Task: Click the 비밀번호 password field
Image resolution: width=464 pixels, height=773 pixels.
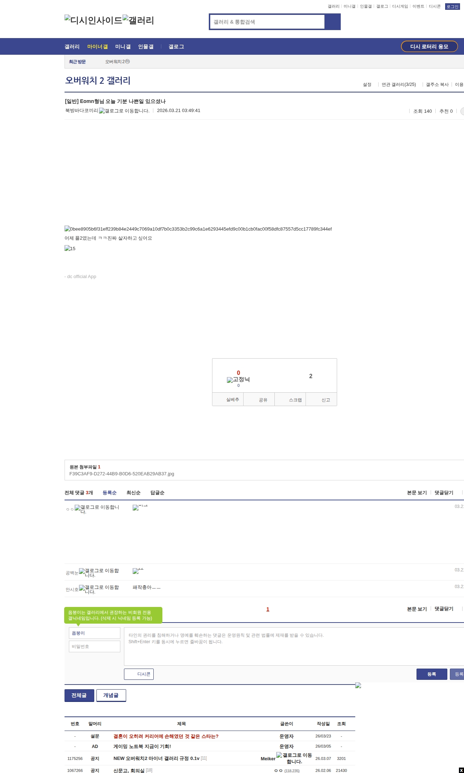Action: (x=95, y=646)
